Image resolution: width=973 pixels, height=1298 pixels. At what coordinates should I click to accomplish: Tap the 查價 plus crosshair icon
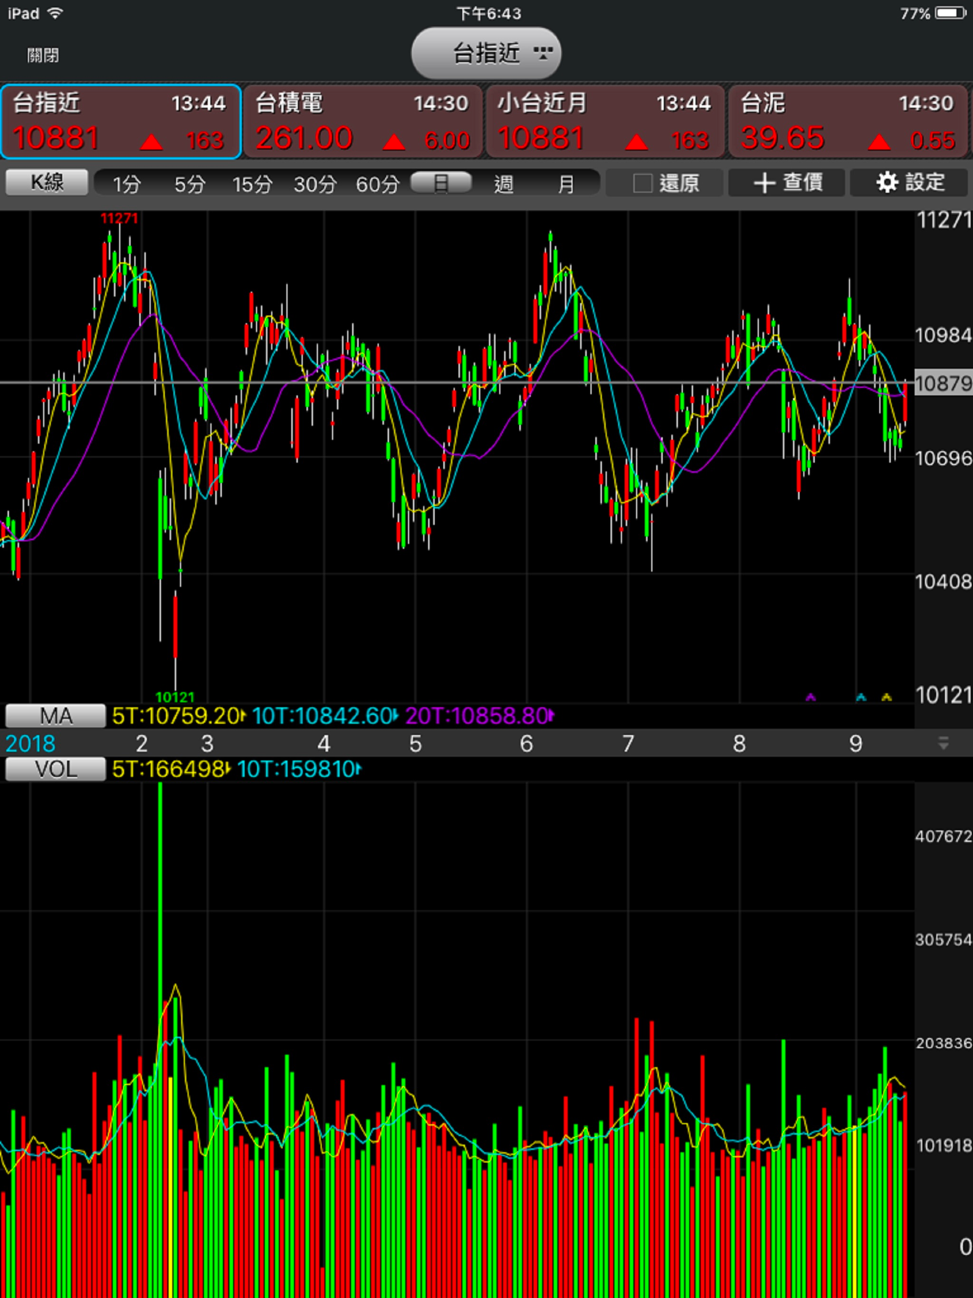pos(764,183)
